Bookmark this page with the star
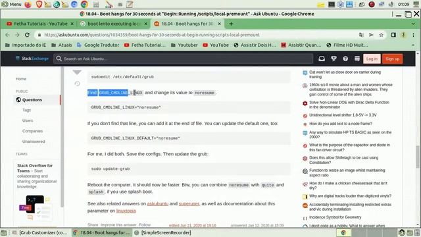The image size is (421, 237). coord(381,35)
